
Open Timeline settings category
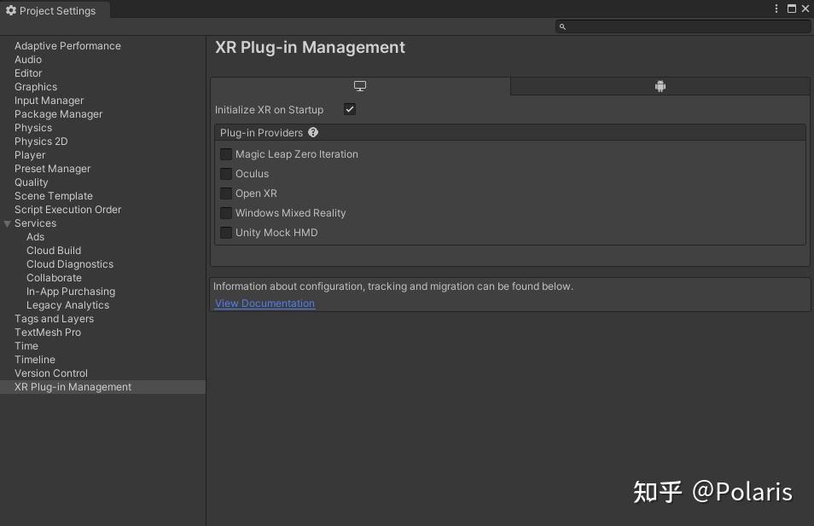coord(35,360)
